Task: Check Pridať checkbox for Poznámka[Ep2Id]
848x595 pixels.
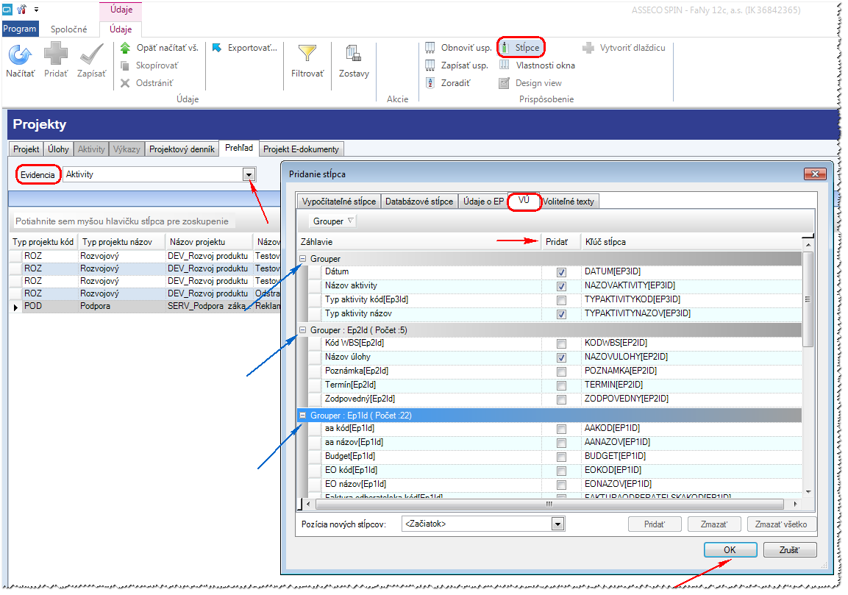Action: coord(561,371)
